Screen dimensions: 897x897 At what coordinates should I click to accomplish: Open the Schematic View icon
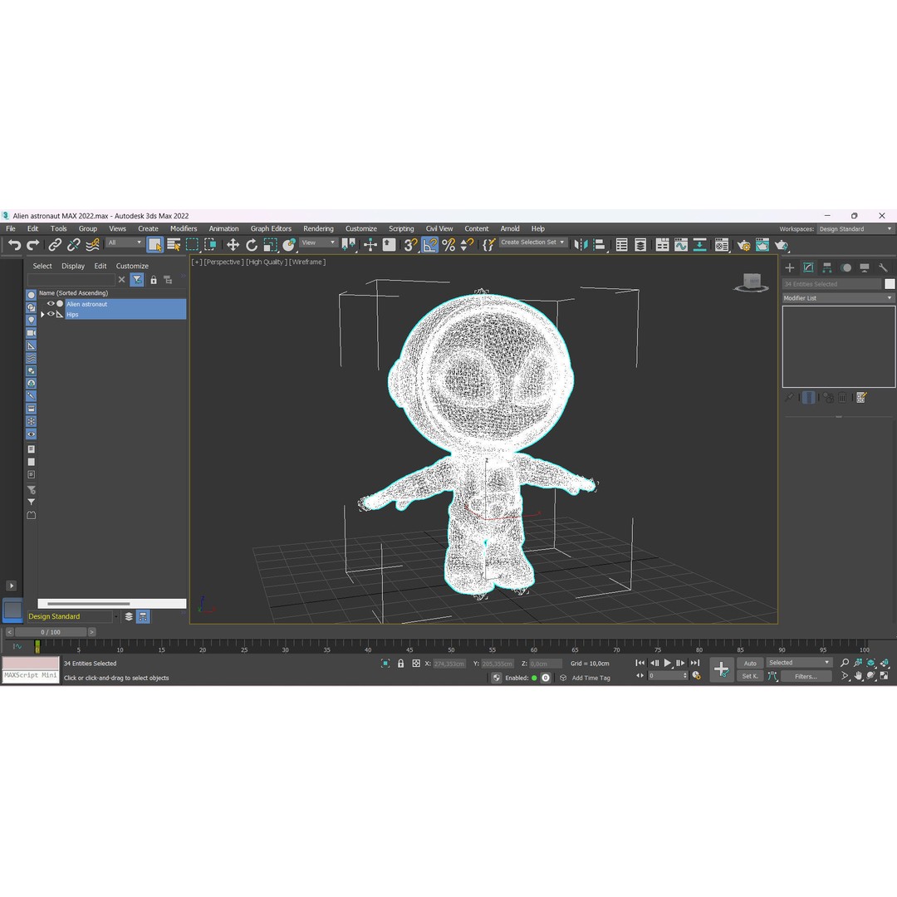(x=699, y=245)
